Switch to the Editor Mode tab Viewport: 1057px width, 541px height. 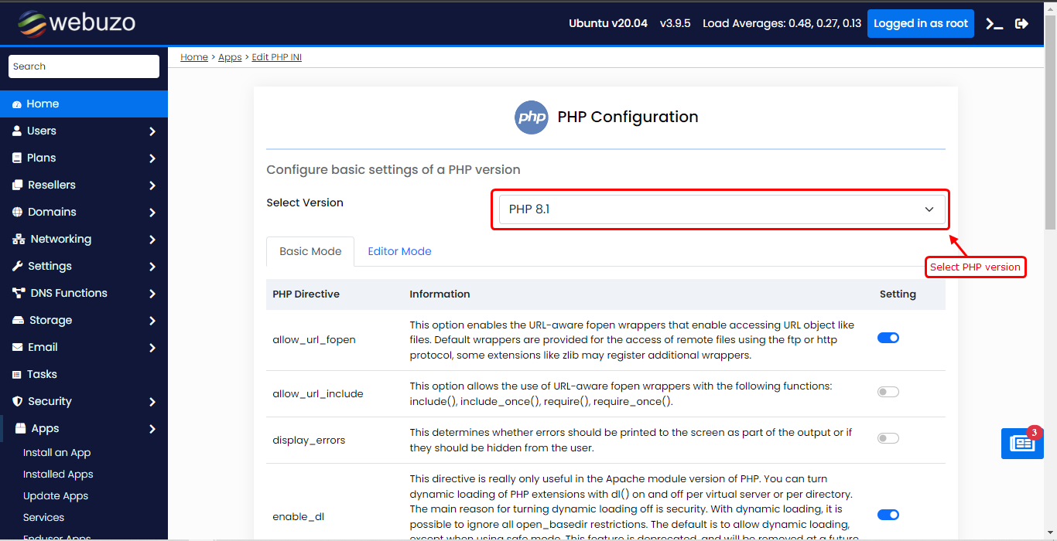(x=399, y=251)
